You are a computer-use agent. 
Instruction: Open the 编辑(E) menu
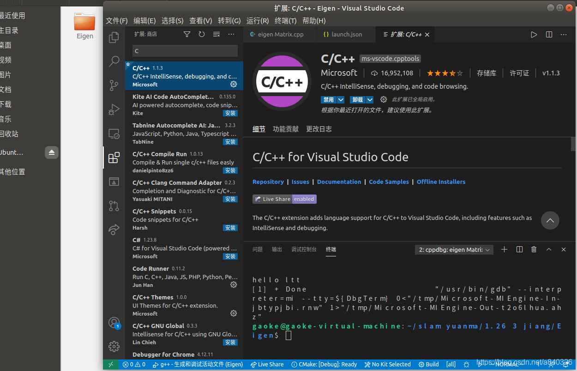(144, 21)
